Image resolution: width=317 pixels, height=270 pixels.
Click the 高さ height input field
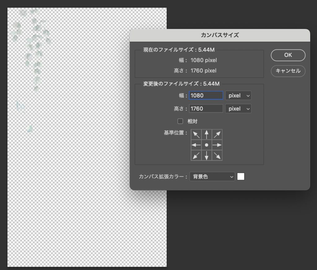coord(206,109)
